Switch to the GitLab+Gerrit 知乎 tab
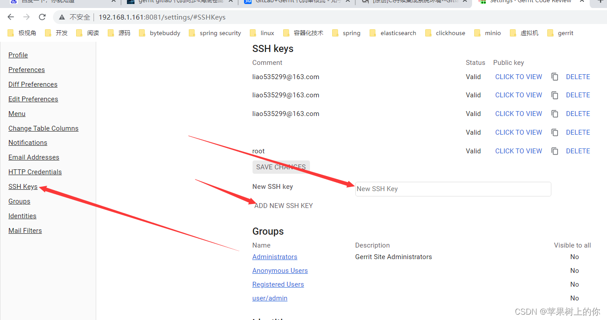 click(297, 2)
